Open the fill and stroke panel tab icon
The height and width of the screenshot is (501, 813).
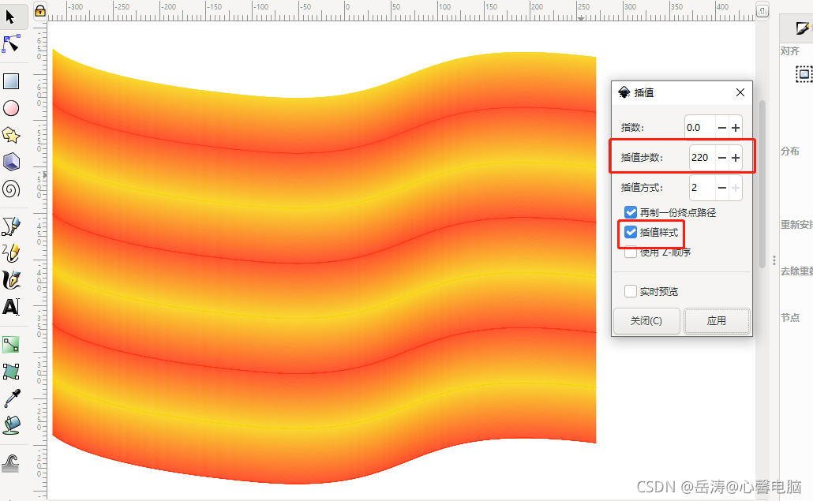click(803, 28)
